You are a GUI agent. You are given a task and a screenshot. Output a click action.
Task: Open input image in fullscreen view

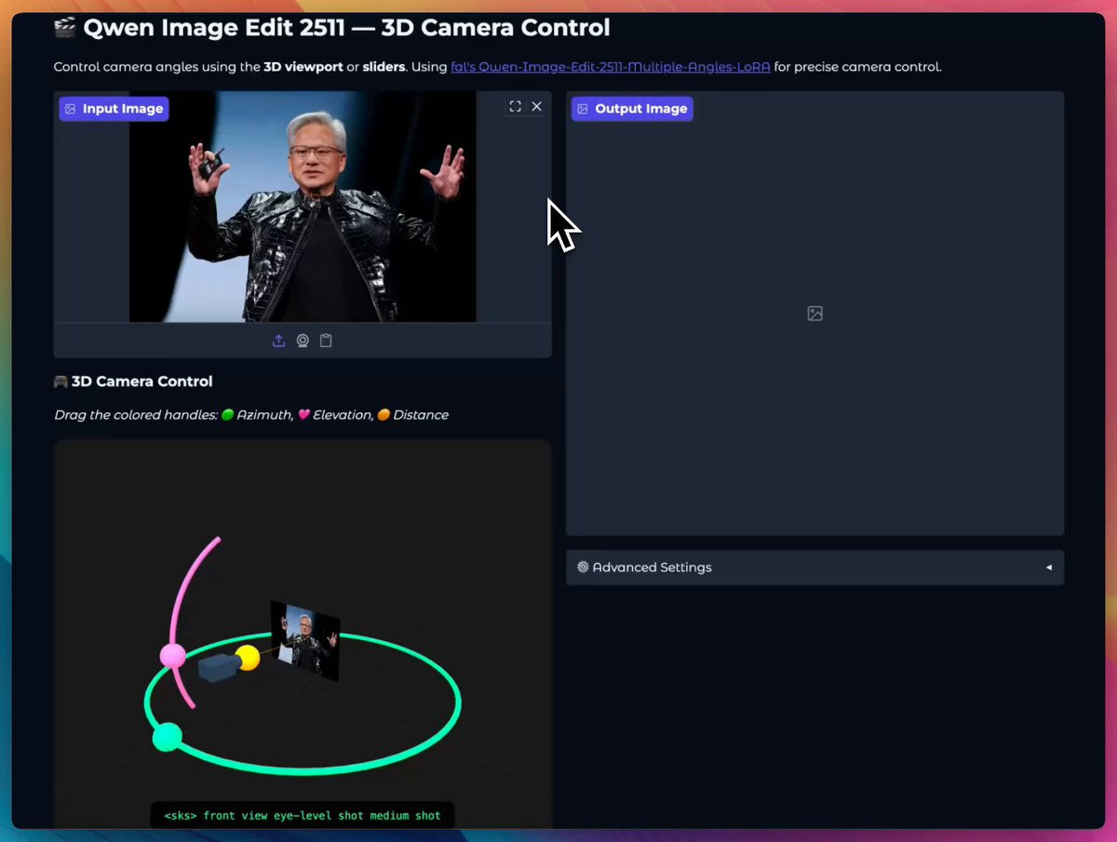coord(515,107)
